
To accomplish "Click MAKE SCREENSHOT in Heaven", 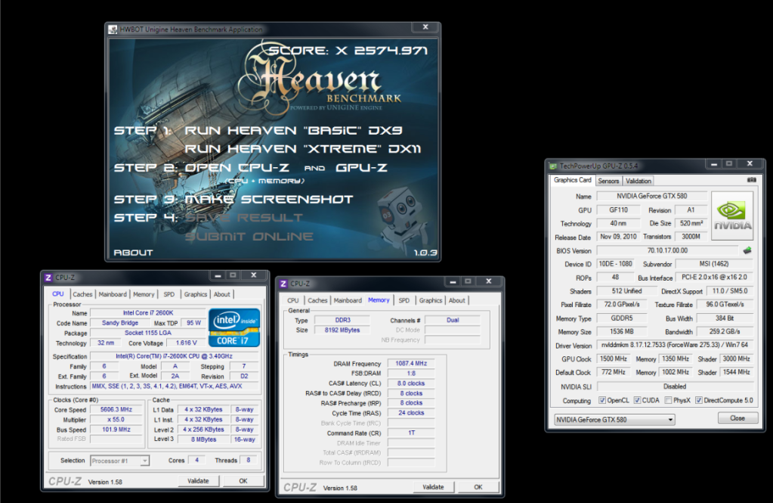I will click(x=269, y=200).
